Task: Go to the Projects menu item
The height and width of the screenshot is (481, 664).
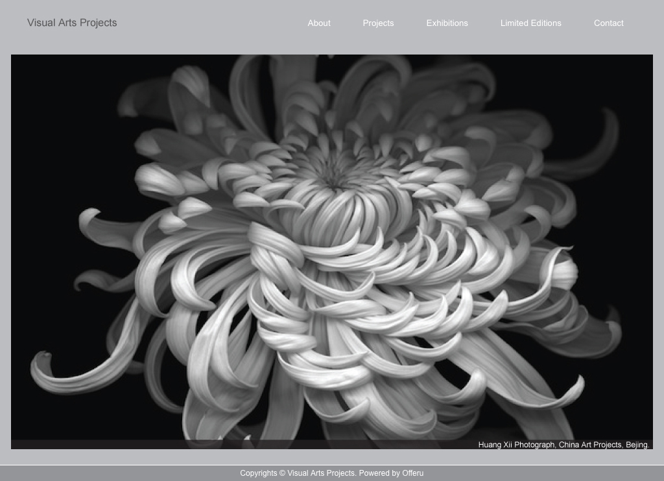Action: 378,23
